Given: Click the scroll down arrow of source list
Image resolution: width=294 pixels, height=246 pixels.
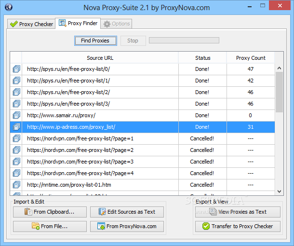Looking at the screenshot, I should (279, 191).
